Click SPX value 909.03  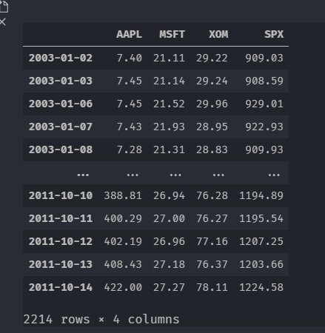coord(264,58)
